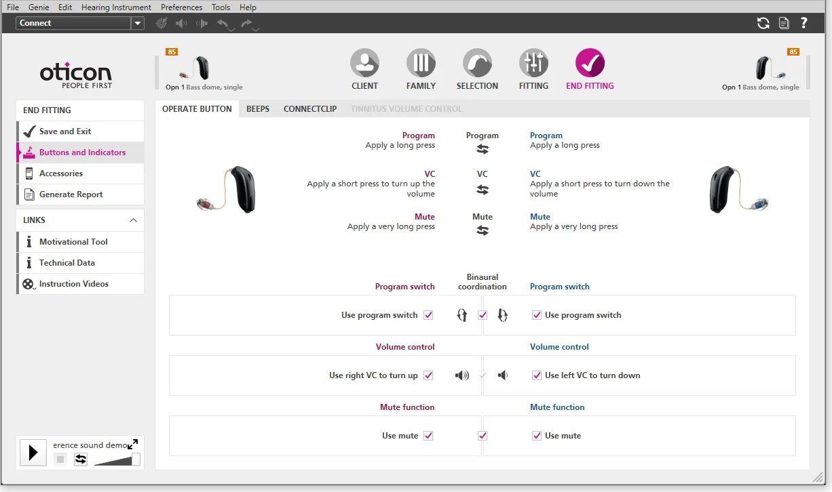The height and width of the screenshot is (492, 832).
Task: Uncheck Use left VC to turn down
Action: coord(537,375)
